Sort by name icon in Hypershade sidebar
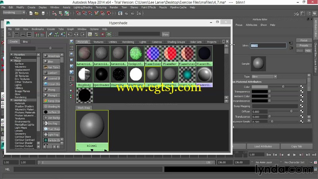Image resolution: width=318 pixels, height=179 pixels. [72, 78]
